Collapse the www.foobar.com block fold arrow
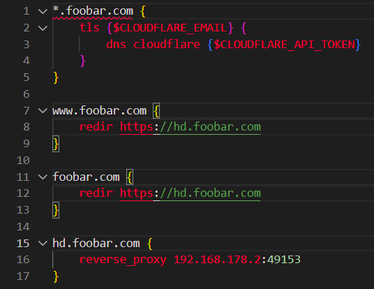This screenshot has height=289, width=374. (43, 111)
